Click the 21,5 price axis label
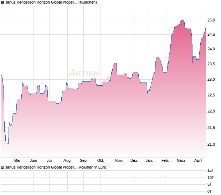This screenshot has width=221, height=195. (211, 127)
